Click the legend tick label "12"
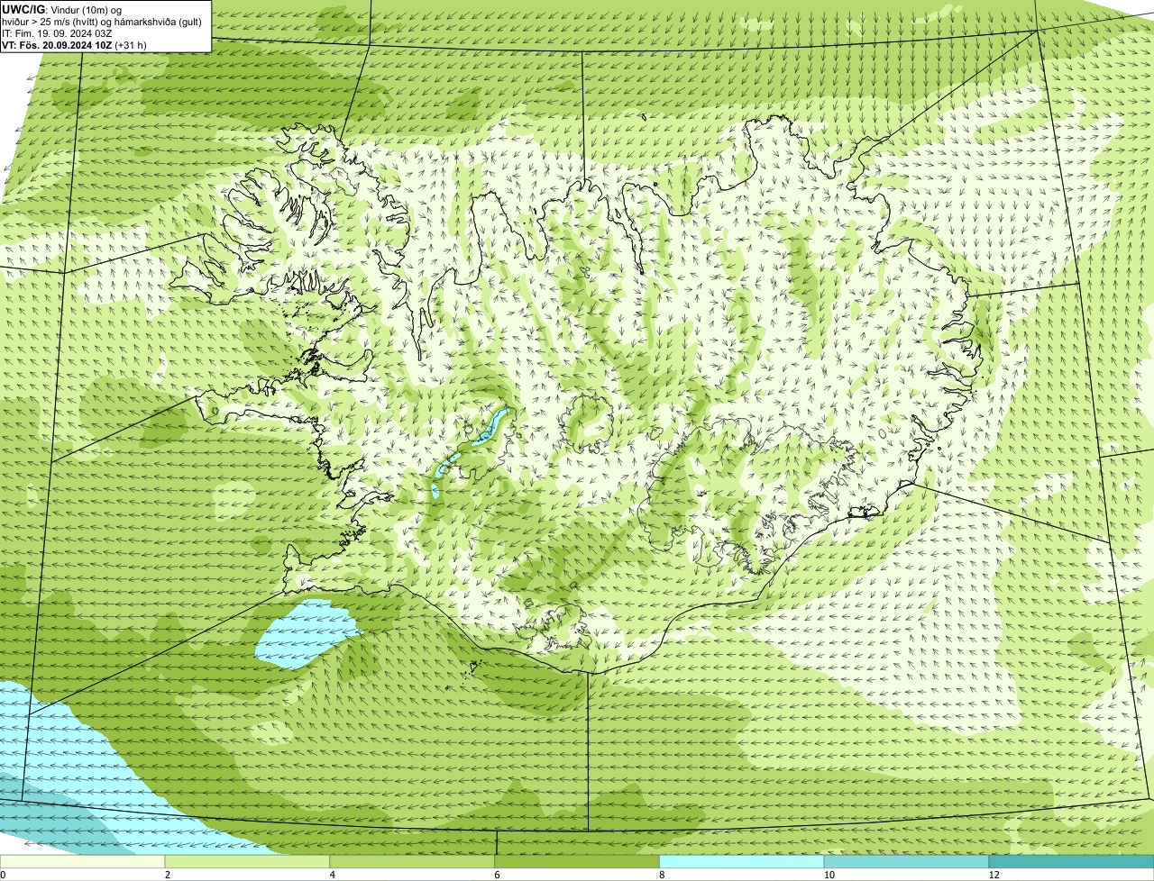 tap(994, 875)
